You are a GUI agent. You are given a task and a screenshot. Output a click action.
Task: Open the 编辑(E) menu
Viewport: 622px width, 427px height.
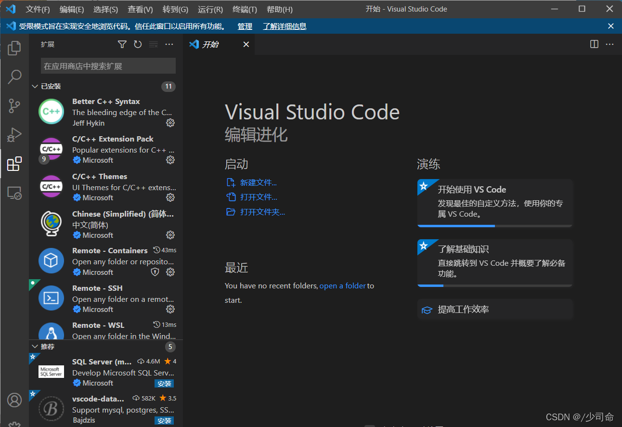(72, 9)
